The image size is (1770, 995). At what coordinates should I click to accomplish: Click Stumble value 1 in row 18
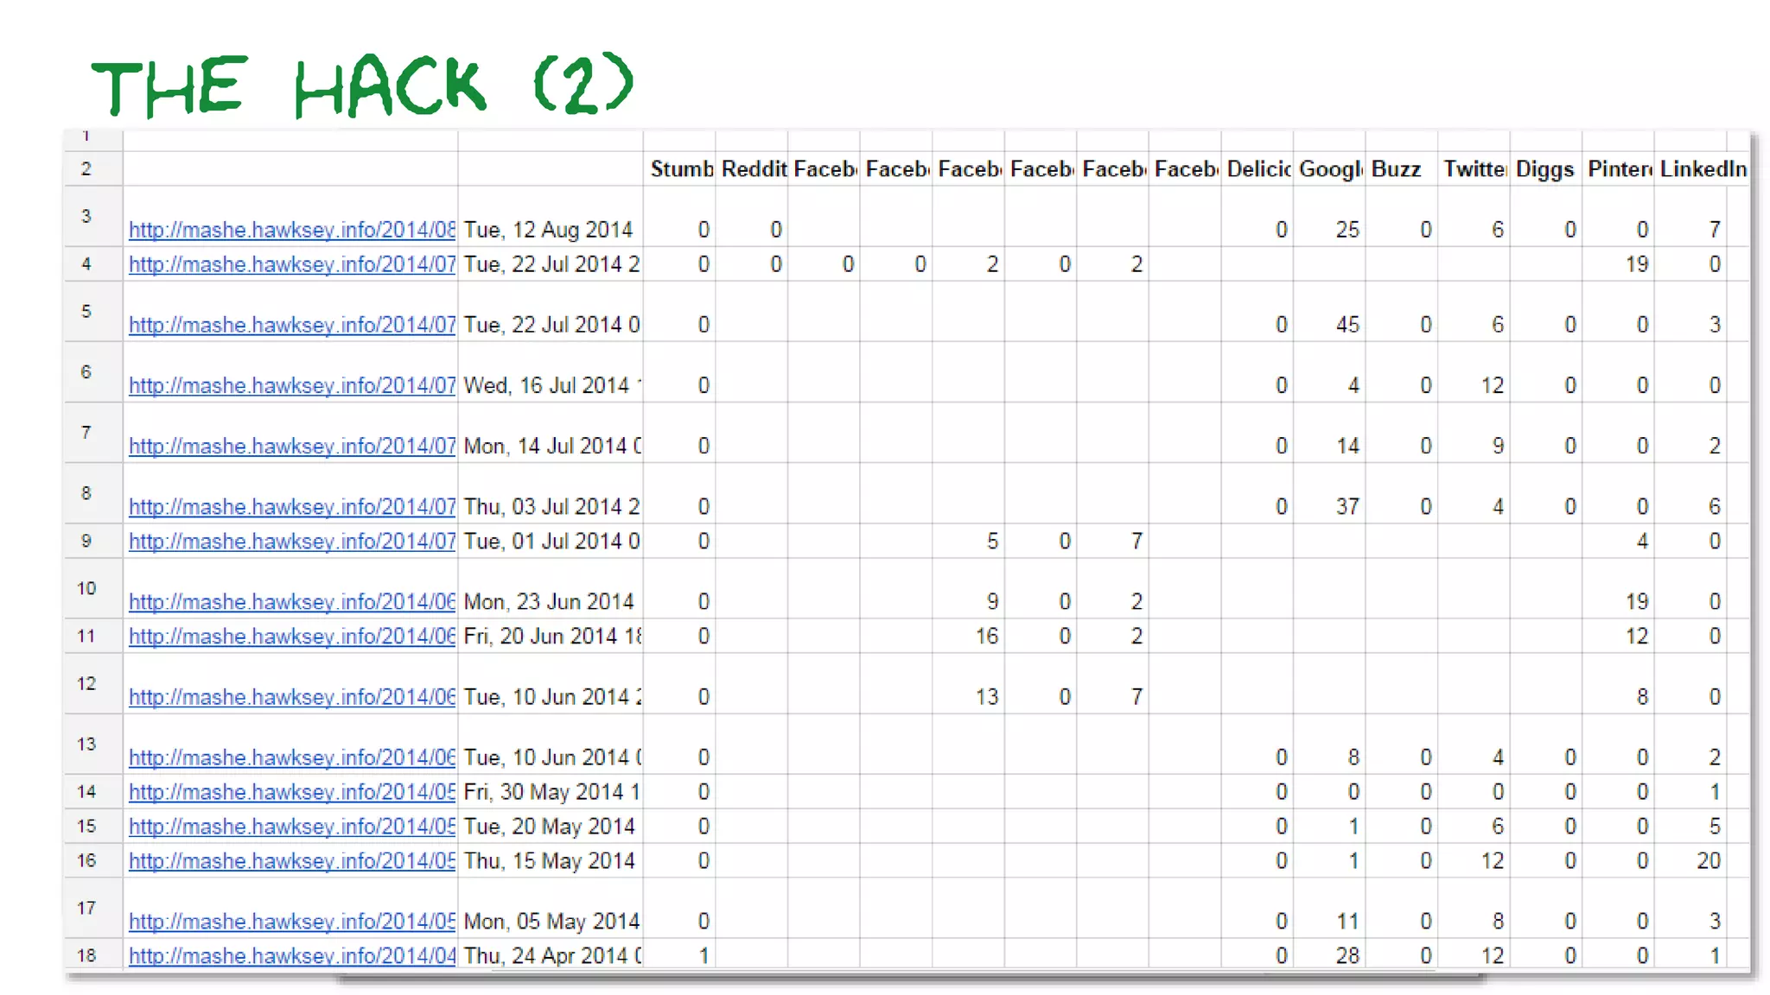pos(703,956)
